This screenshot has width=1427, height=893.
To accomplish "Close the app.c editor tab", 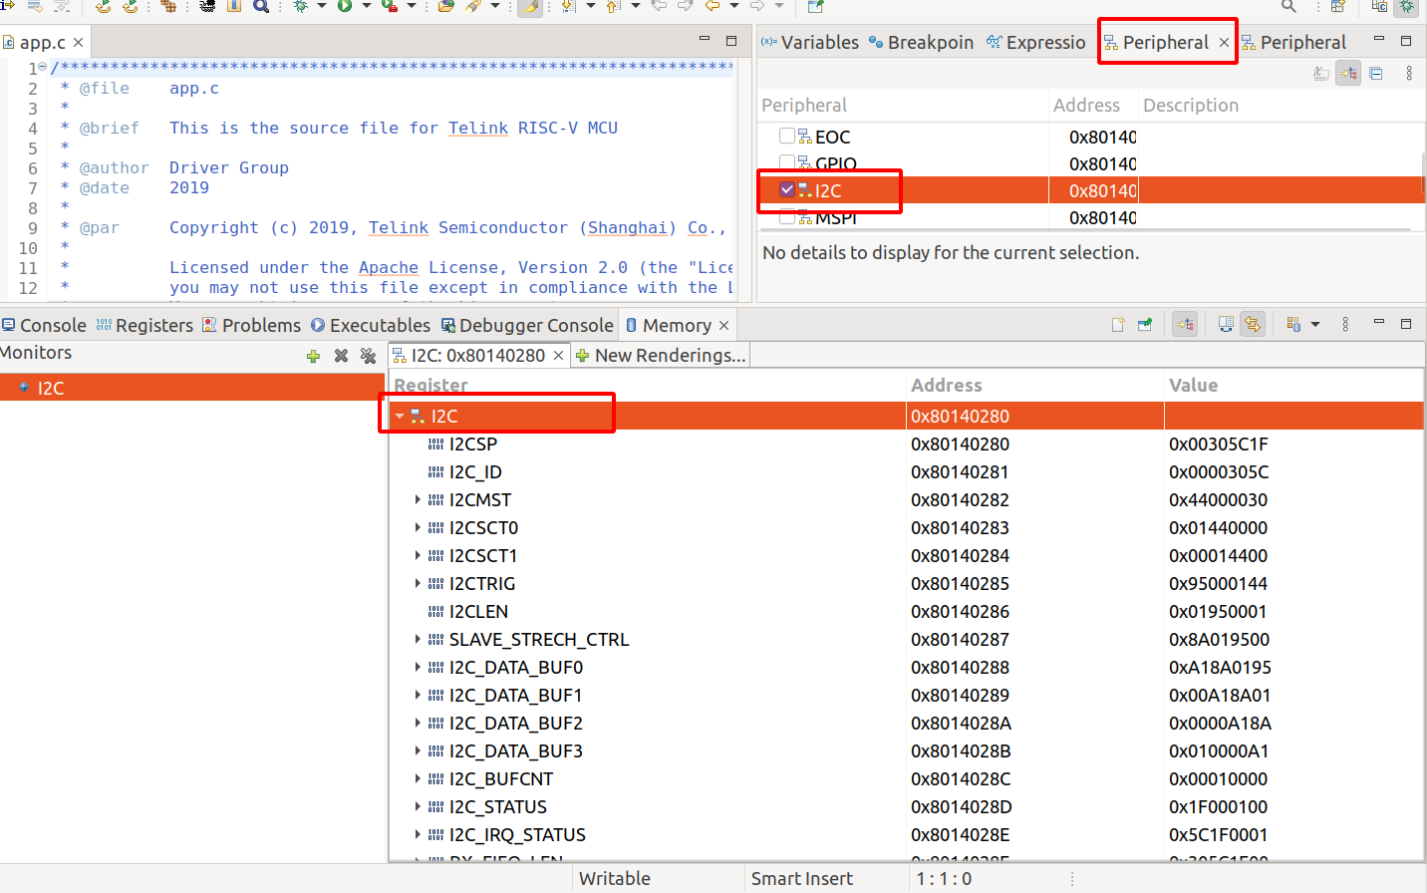I will (x=78, y=43).
